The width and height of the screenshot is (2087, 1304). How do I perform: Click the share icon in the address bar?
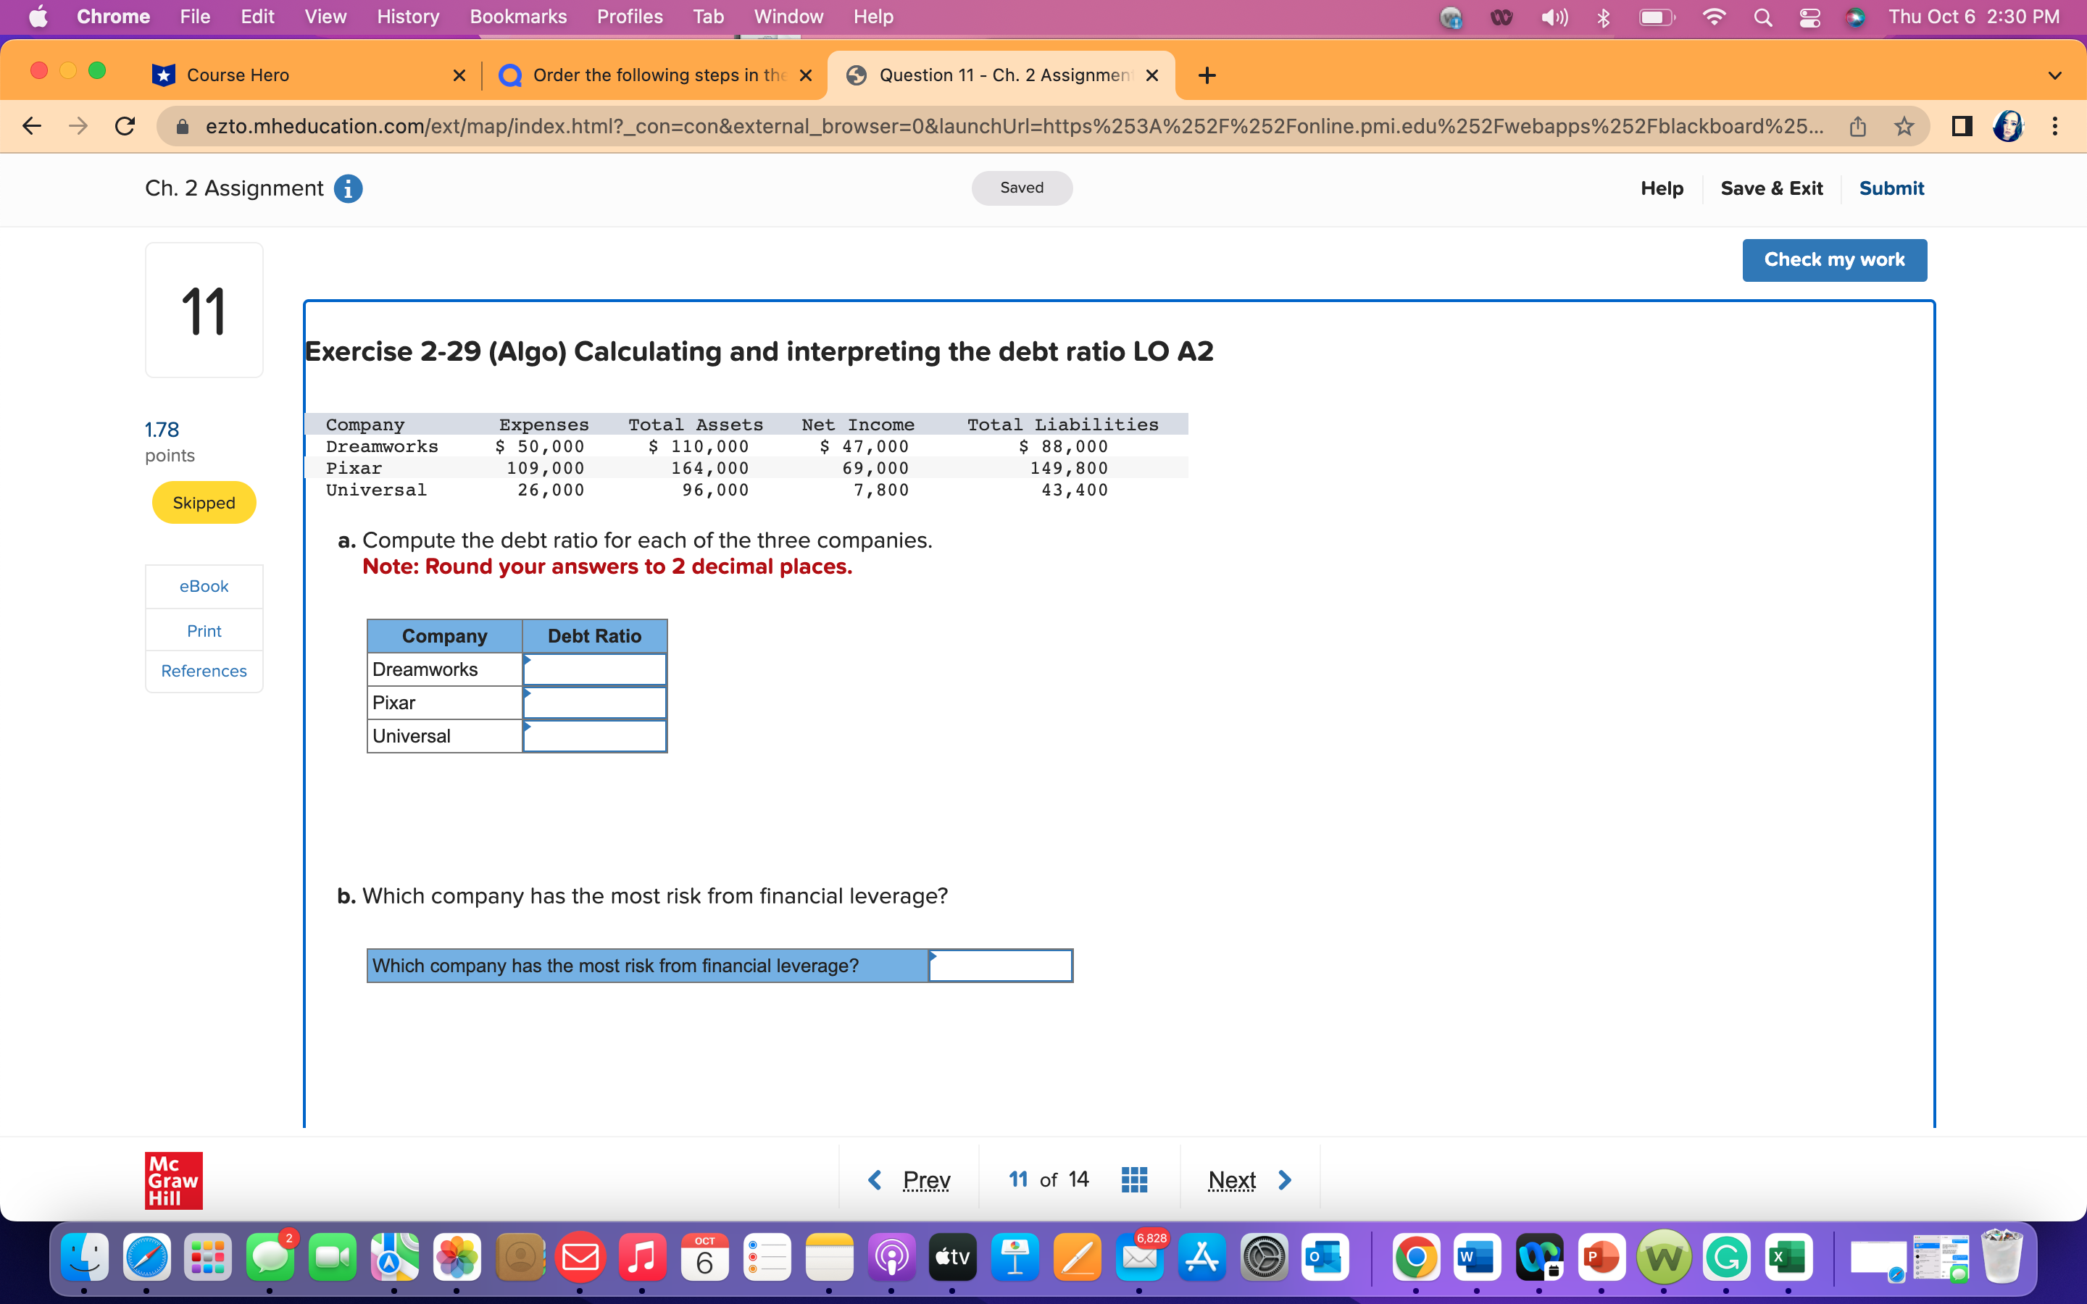[1857, 126]
